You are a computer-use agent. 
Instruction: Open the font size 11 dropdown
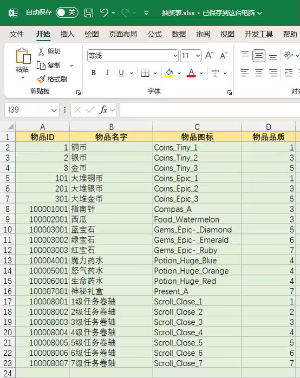[198, 56]
